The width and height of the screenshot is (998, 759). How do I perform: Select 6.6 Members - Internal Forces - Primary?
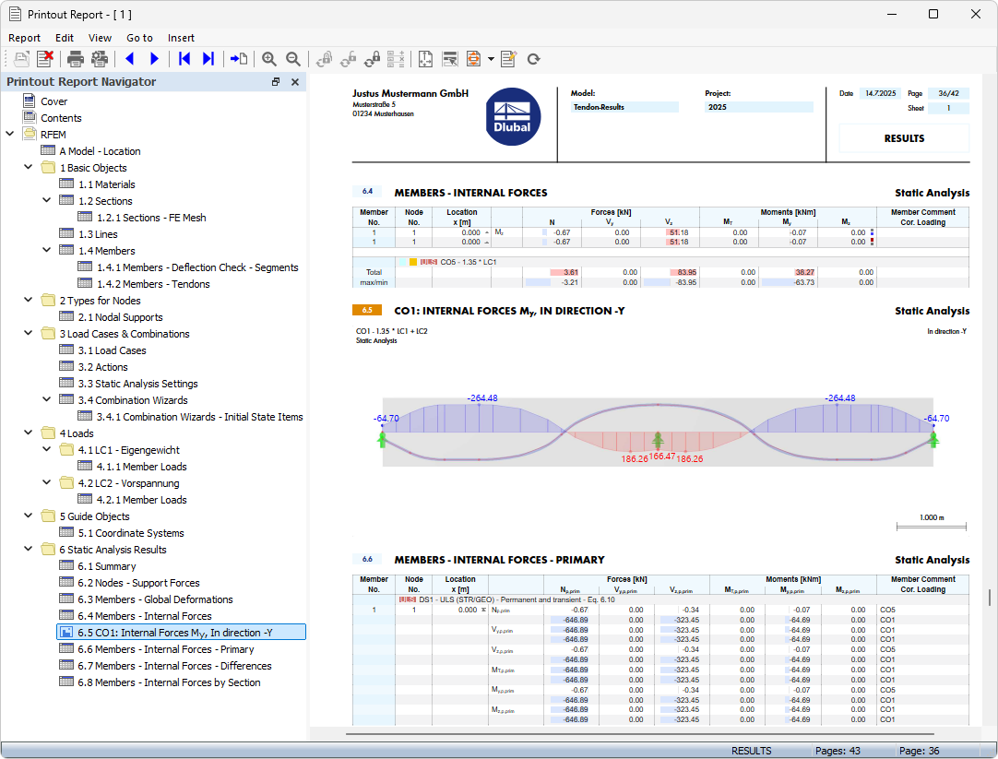tap(166, 649)
